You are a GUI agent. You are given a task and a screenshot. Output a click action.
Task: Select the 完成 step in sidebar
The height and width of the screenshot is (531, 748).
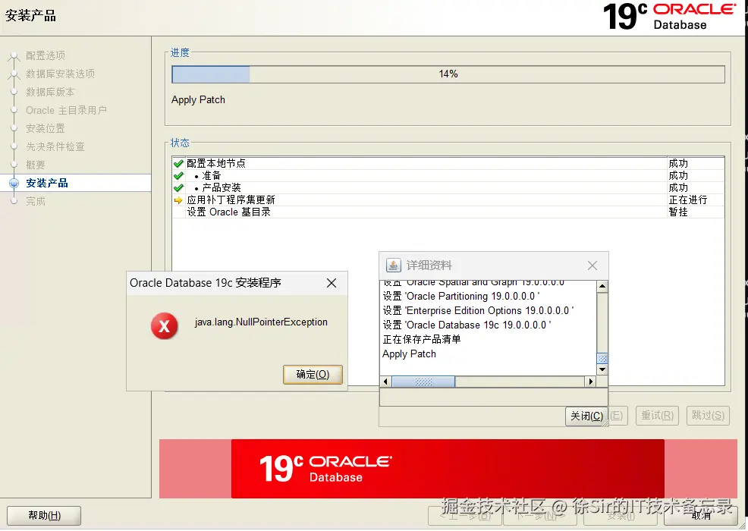36,201
